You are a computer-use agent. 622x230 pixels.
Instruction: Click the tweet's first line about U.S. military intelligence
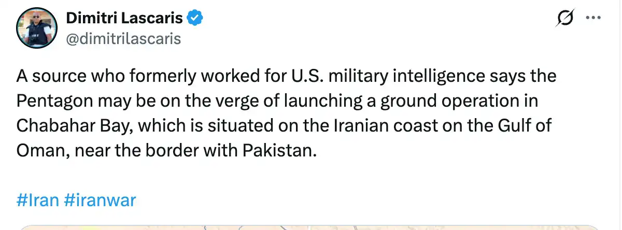coord(286,76)
